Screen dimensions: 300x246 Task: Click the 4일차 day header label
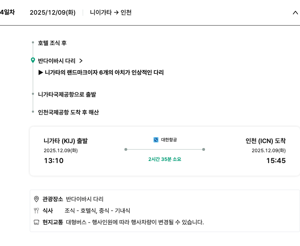[x=7, y=12]
